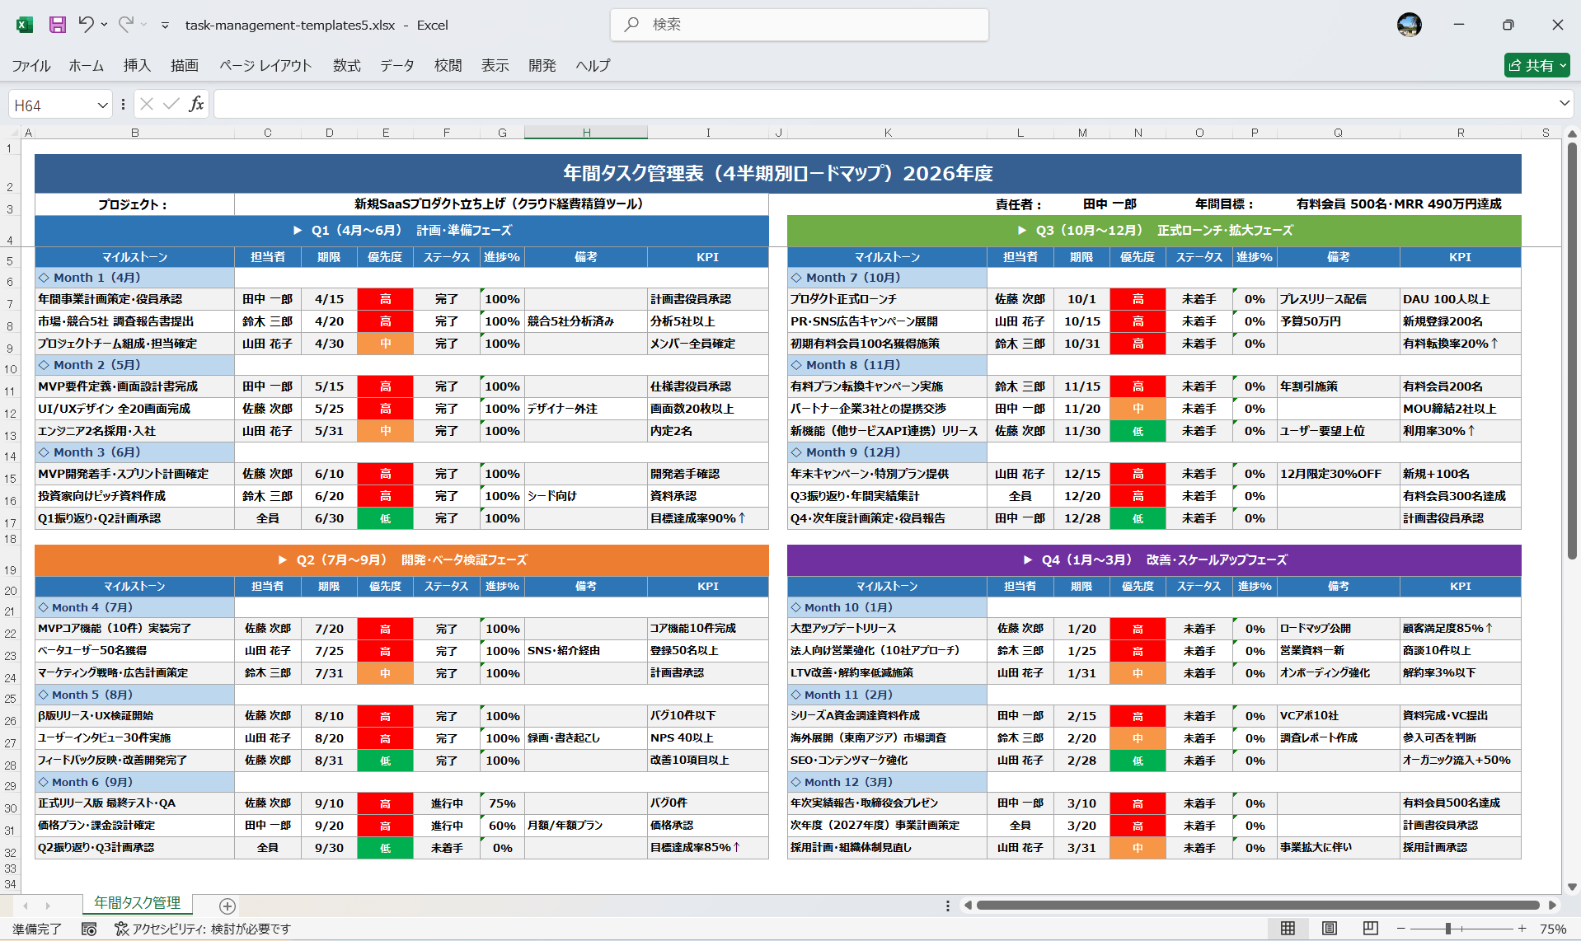Click the zoom slider handle

click(x=1447, y=929)
